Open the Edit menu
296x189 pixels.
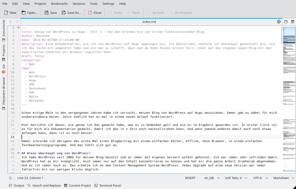pos(15,4)
